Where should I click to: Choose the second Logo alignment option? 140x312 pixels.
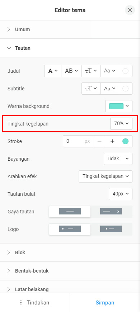(111, 229)
